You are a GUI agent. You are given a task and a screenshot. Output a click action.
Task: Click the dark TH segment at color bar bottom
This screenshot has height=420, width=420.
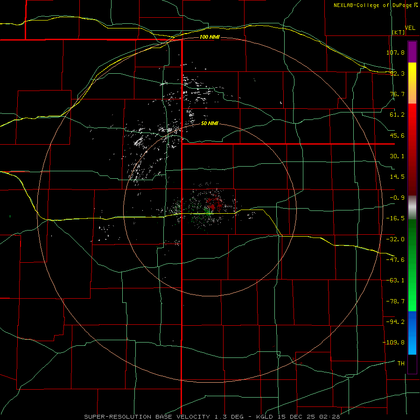pyautogui.click(x=412, y=364)
